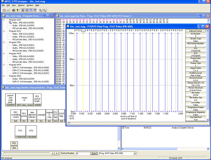The image size is (211, 160).
Task: Click the Picture Size 720 x 576 value
Action: [196, 85]
